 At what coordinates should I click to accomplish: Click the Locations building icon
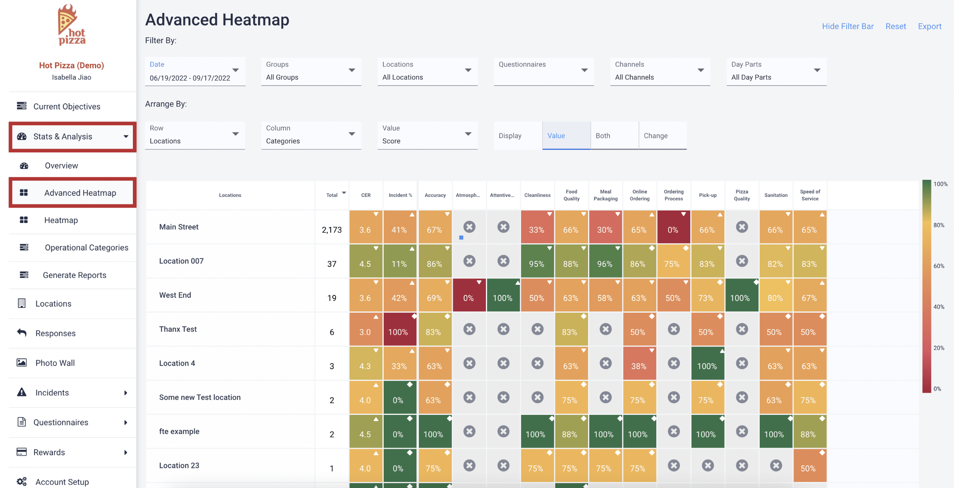point(22,303)
